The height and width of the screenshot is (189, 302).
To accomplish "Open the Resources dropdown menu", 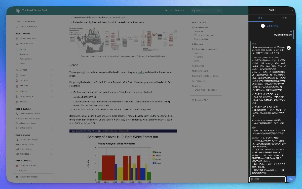I will (181, 11).
